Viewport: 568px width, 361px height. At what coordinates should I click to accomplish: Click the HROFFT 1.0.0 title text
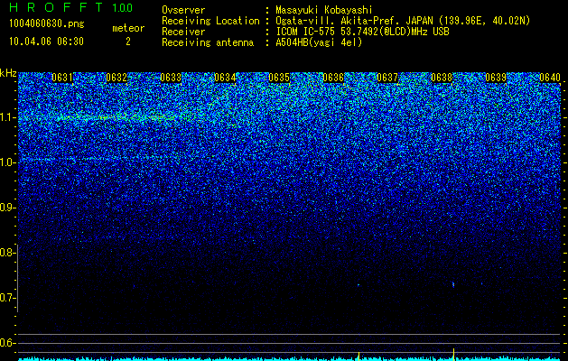click(71, 7)
